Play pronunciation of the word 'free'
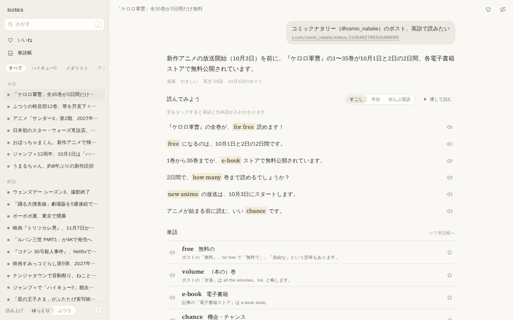 click(x=172, y=252)
